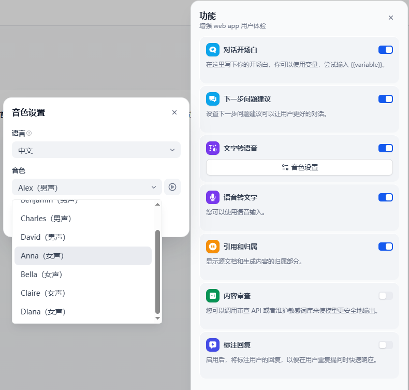Click the 对话开场白 chat bubble icon

pyautogui.click(x=213, y=50)
